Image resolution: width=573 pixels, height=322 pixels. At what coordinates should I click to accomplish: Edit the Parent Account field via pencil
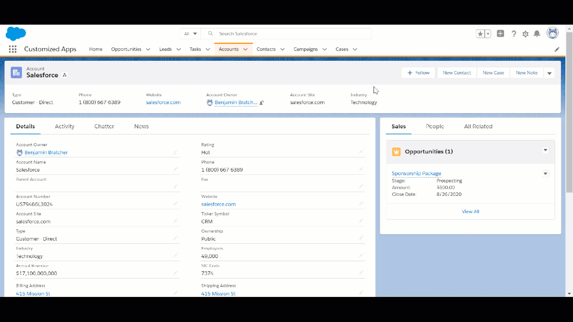(175, 186)
